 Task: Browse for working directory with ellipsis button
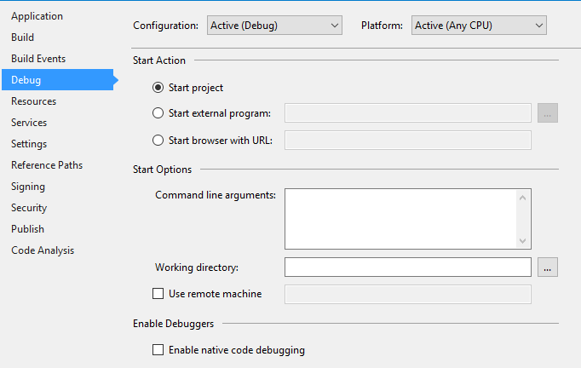pyautogui.click(x=548, y=267)
